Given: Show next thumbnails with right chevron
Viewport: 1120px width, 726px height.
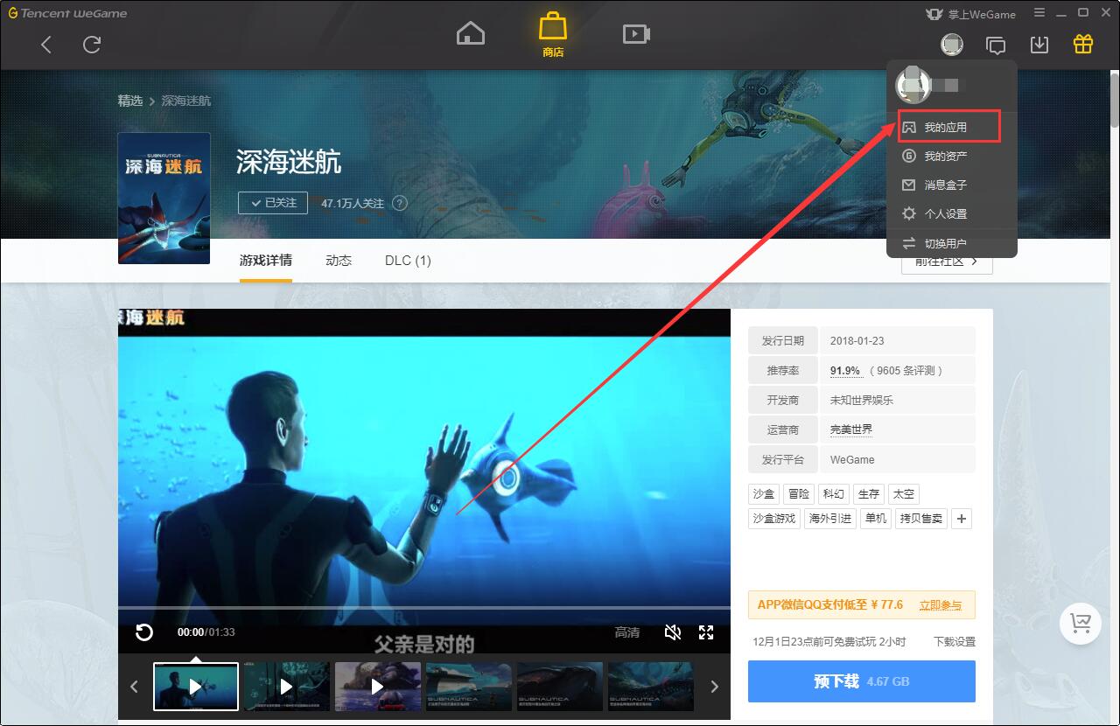Looking at the screenshot, I should [x=714, y=687].
